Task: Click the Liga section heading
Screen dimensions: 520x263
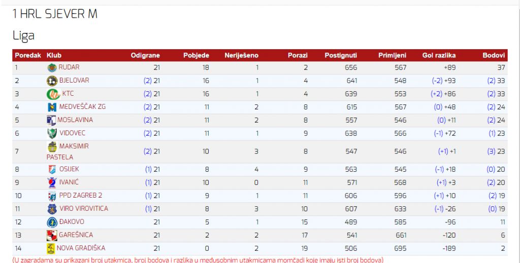Action: coord(23,35)
